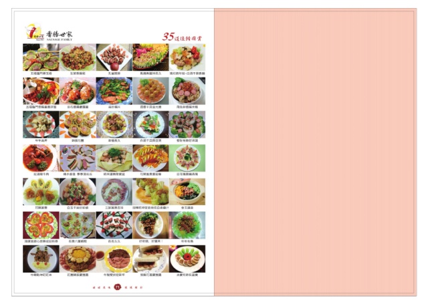
Task: Select the broccoli ring with sausage dish photo
Action: pos(187,124)
